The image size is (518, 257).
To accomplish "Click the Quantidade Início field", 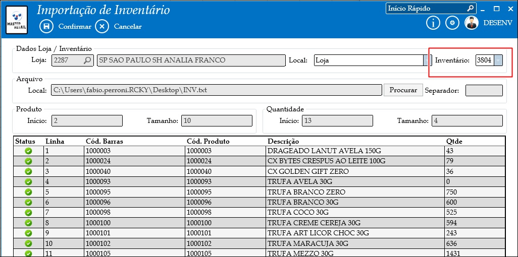I will 337,120.
